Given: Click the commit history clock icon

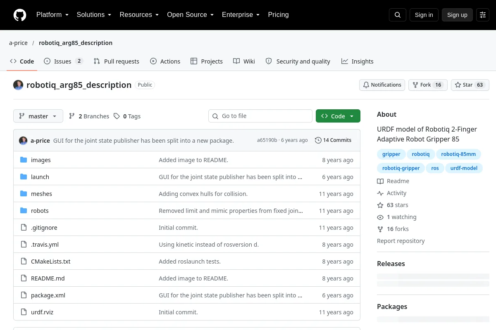Looking at the screenshot, I should click(x=318, y=140).
